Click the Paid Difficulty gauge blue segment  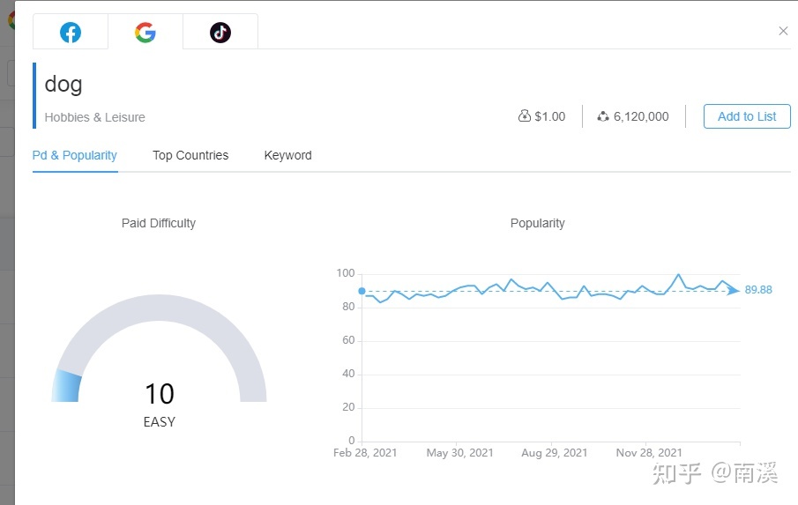click(67, 387)
